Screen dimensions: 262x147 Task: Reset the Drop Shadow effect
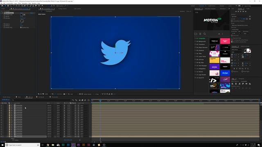point(22,13)
